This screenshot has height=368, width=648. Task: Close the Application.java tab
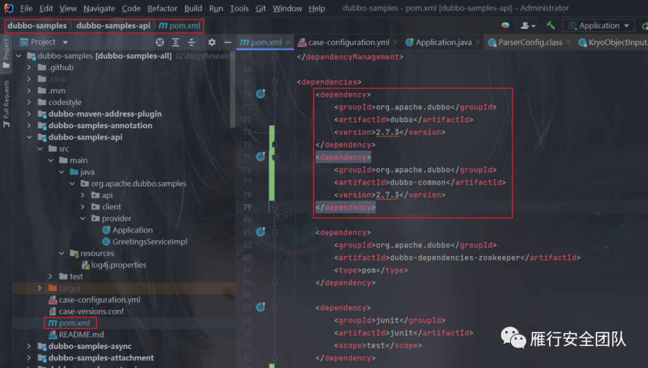point(478,42)
